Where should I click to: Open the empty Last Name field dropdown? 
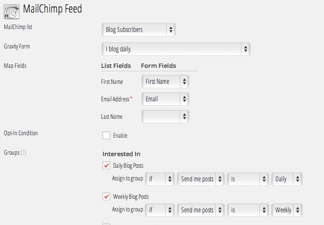click(x=165, y=116)
